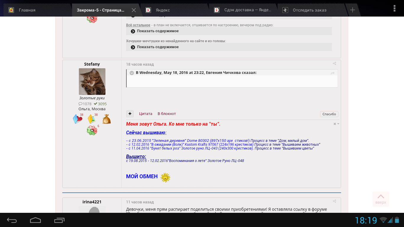Screen dimensions: 404x227
Task: Click the smiling sun emoticon
Action: [x=165, y=177]
